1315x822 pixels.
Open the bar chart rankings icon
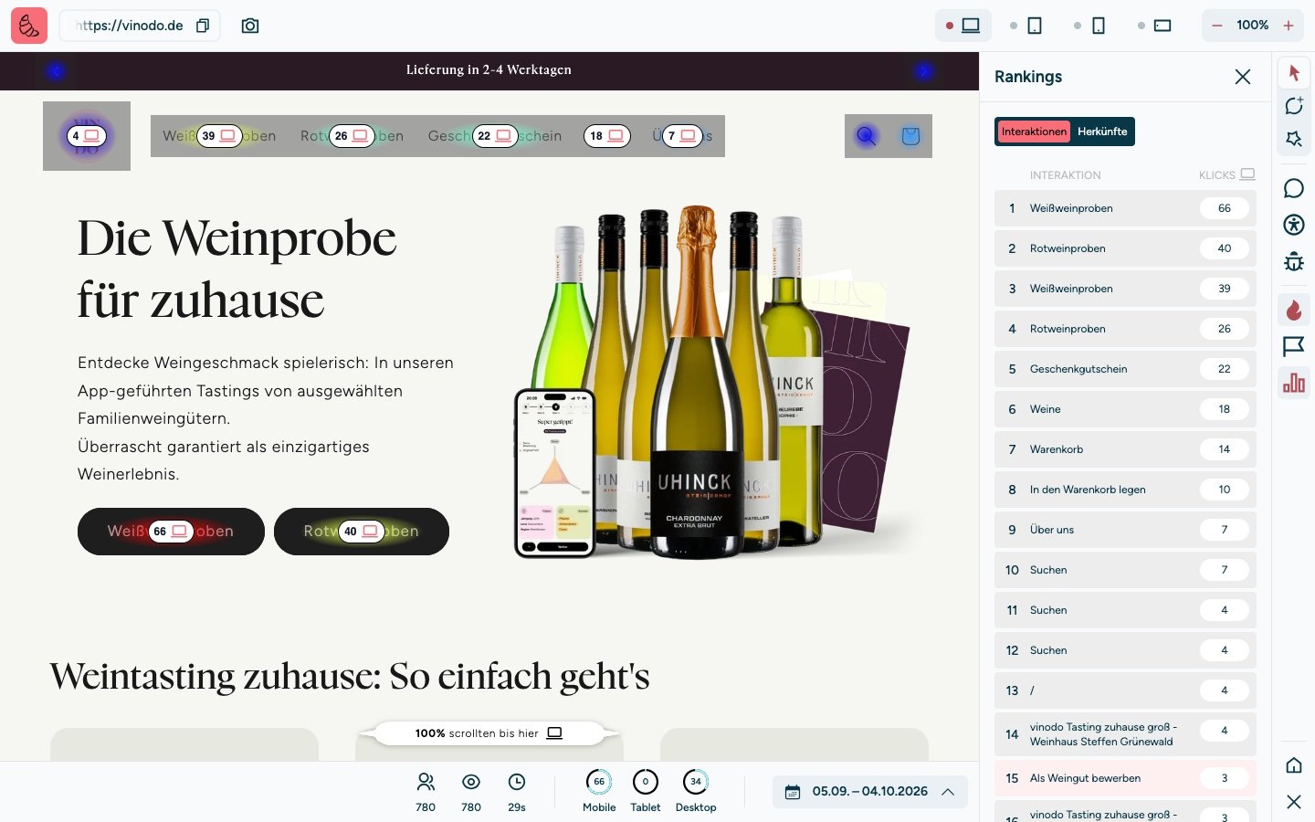[1294, 383]
